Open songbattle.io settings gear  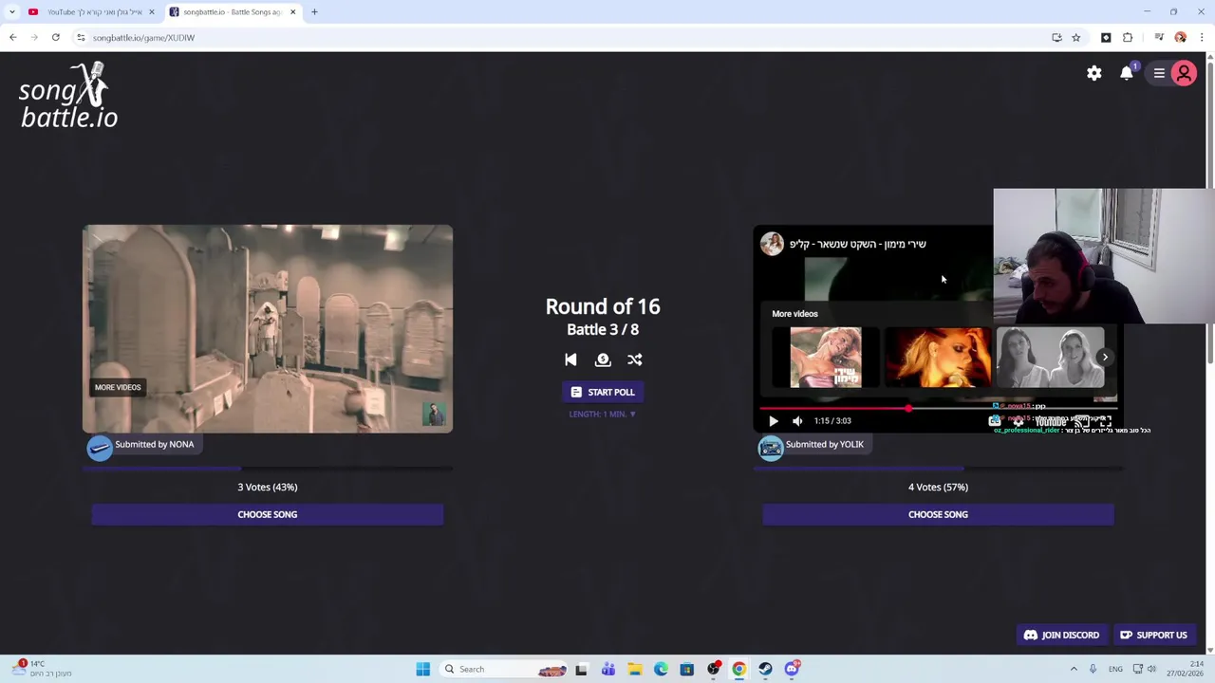[1094, 73]
